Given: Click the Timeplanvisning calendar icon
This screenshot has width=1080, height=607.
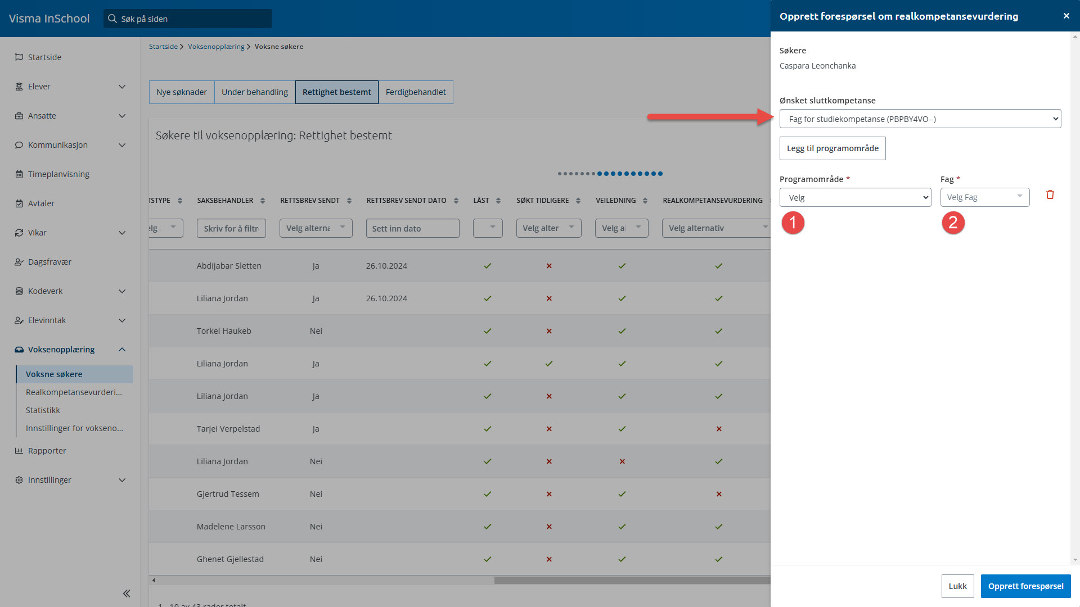Looking at the screenshot, I should click(19, 174).
